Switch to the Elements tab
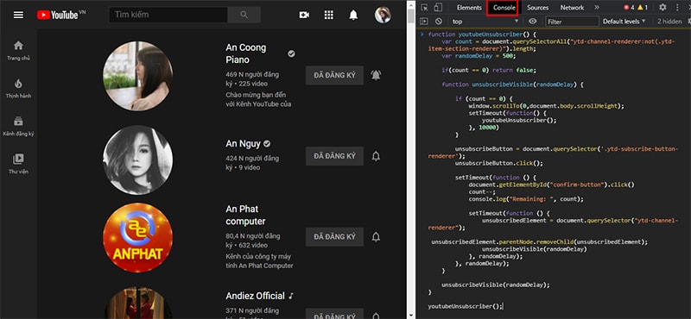 point(469,8)
